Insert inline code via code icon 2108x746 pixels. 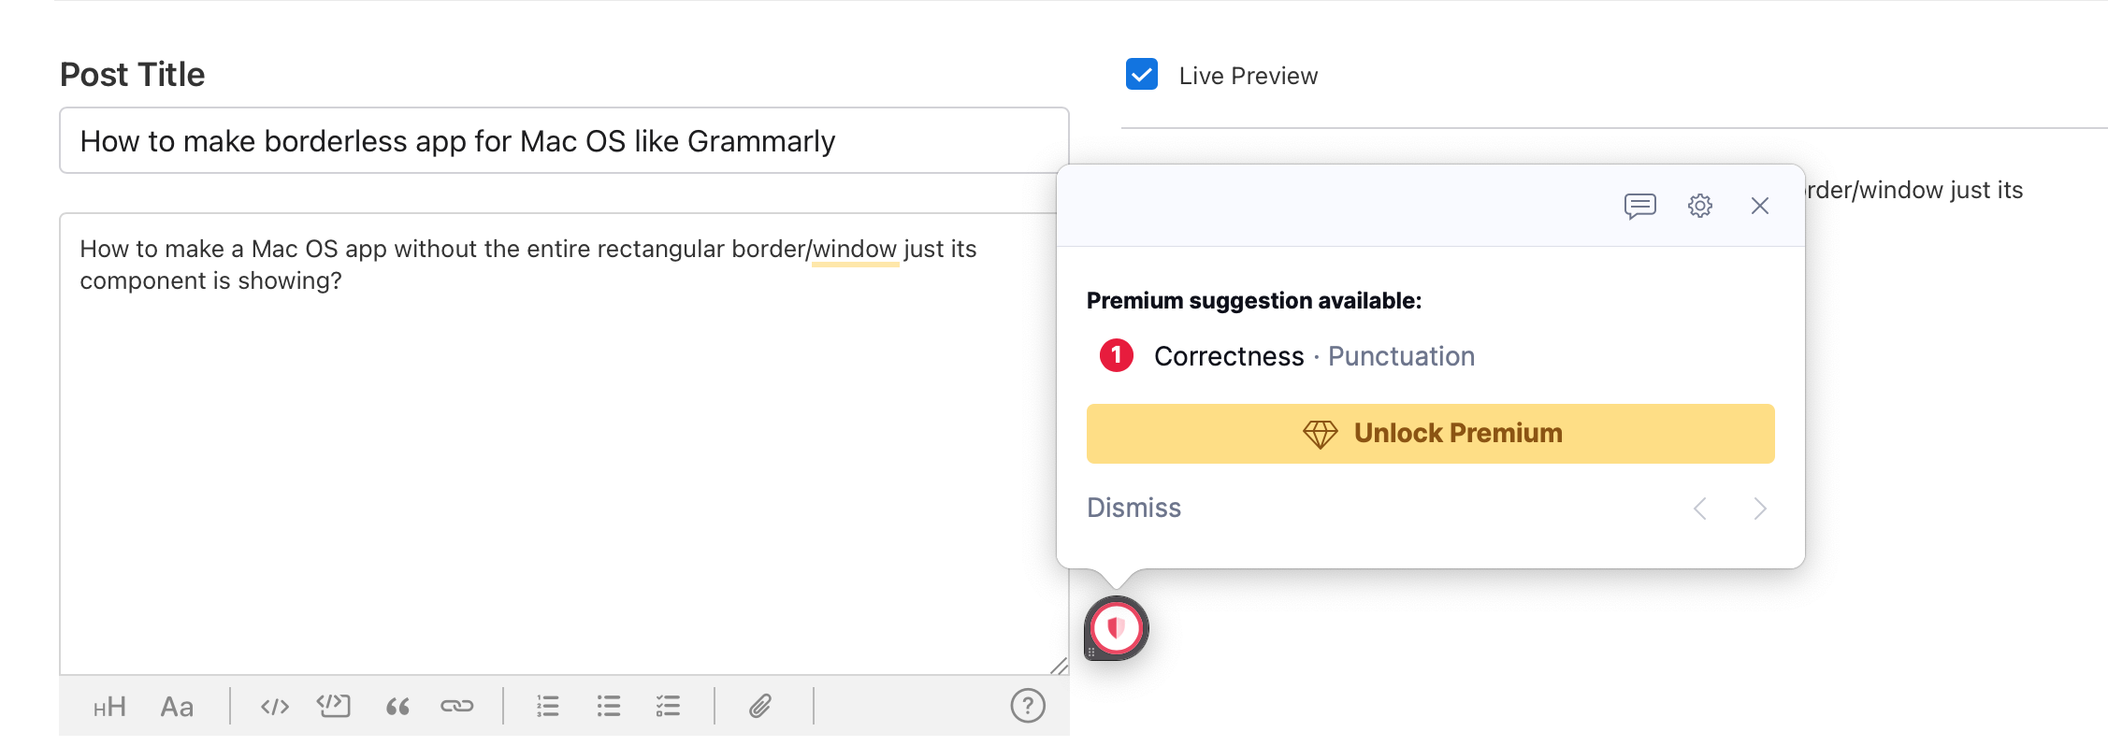274,707
